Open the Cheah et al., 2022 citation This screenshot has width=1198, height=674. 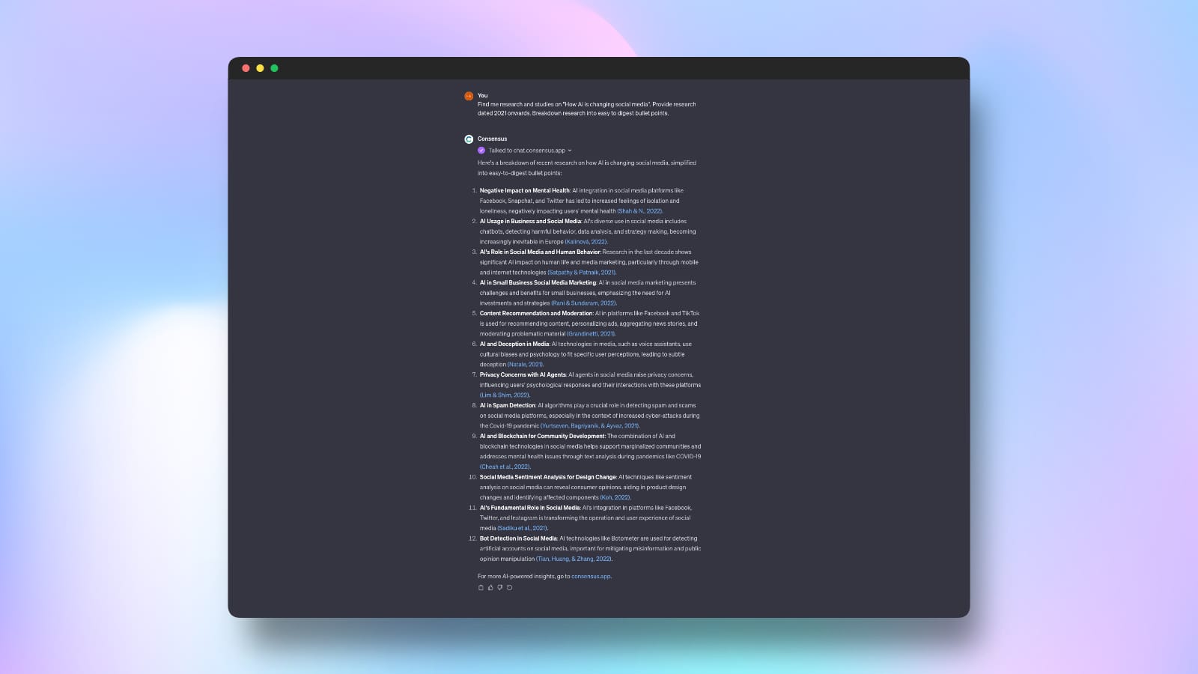tap(505, 467)
